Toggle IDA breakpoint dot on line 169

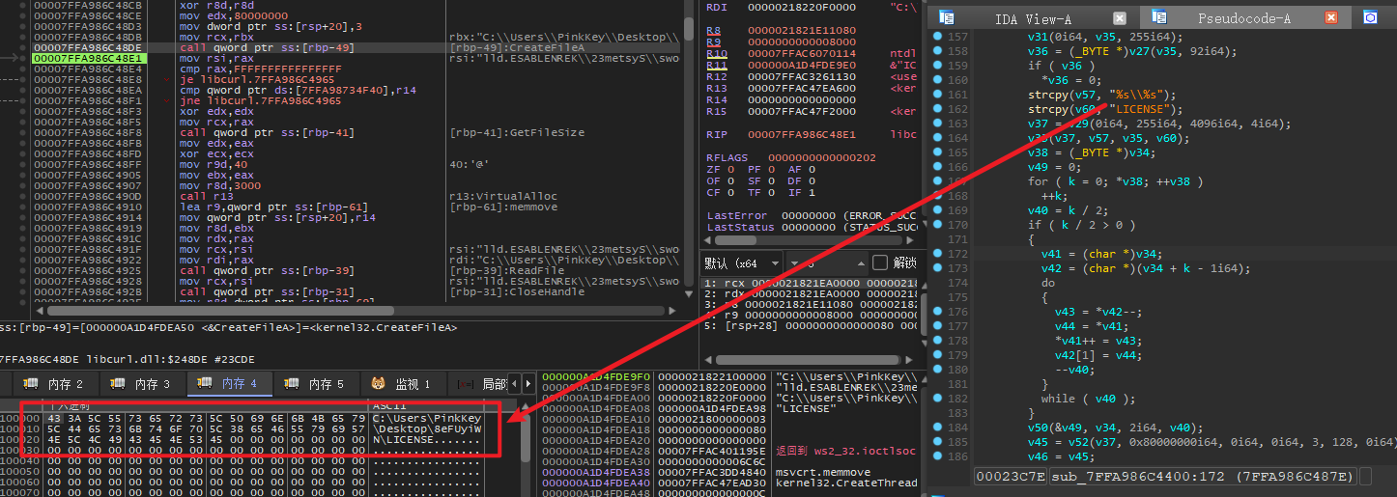click(x=936, y=210)
